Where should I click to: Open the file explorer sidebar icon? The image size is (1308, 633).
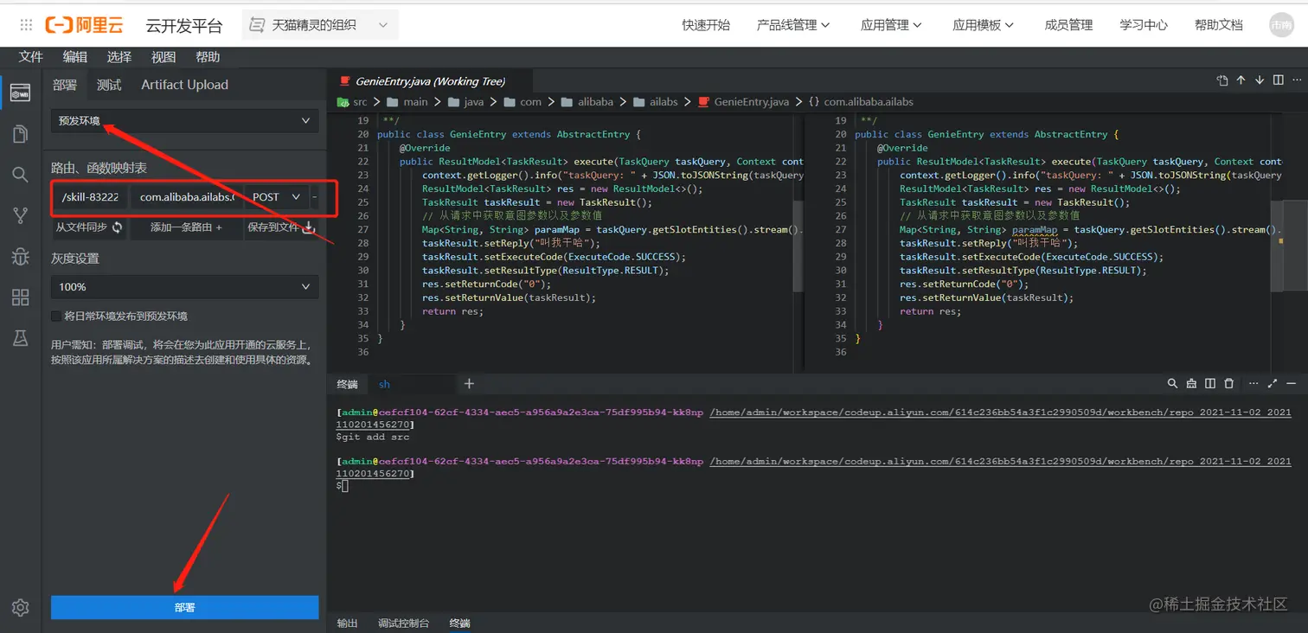[x=20, y=133]
